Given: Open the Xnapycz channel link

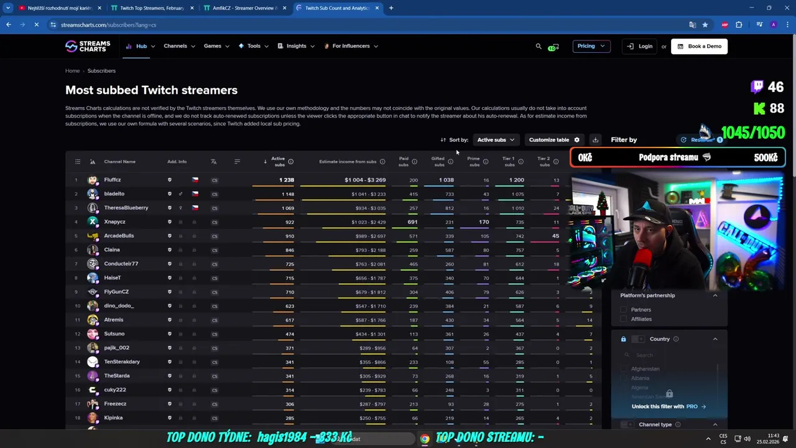Looking at the screenshot, I should [x=115, y=222].
